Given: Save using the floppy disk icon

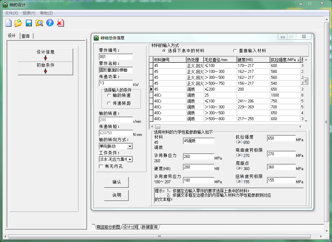Looking at the screenshot, I should 29,23.
